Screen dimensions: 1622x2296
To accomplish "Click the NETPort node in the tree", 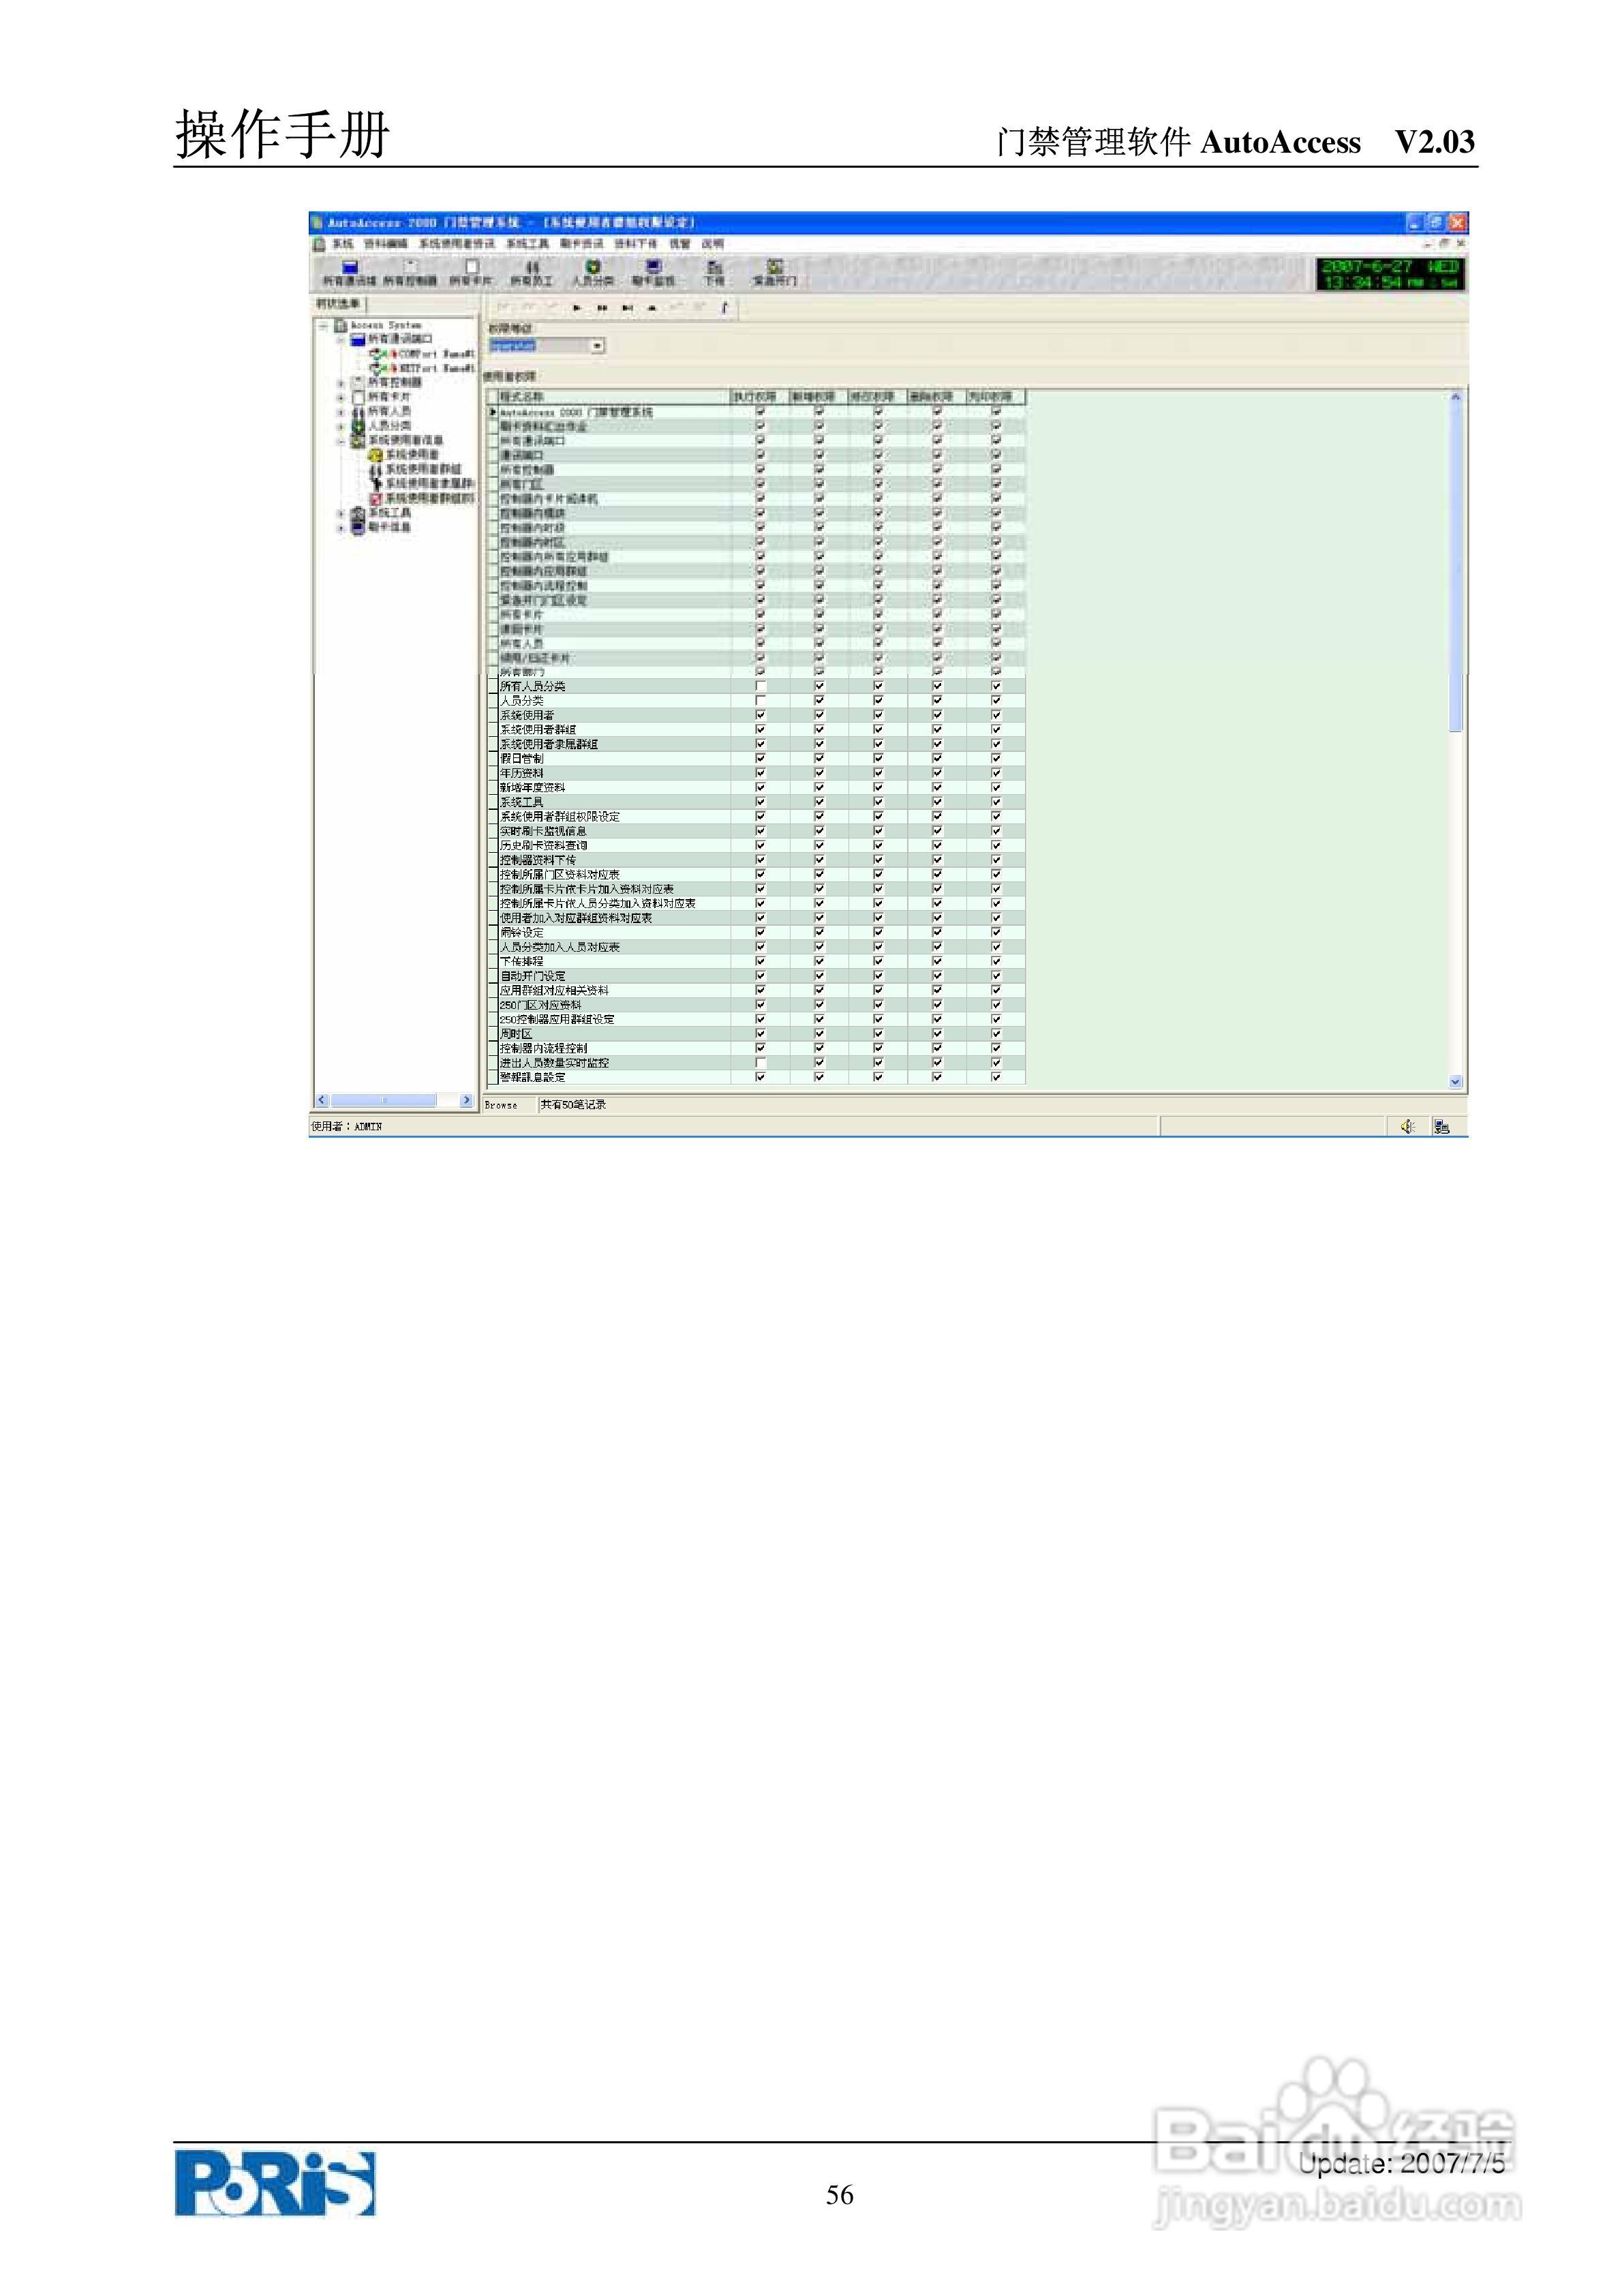I will (421, 368).
